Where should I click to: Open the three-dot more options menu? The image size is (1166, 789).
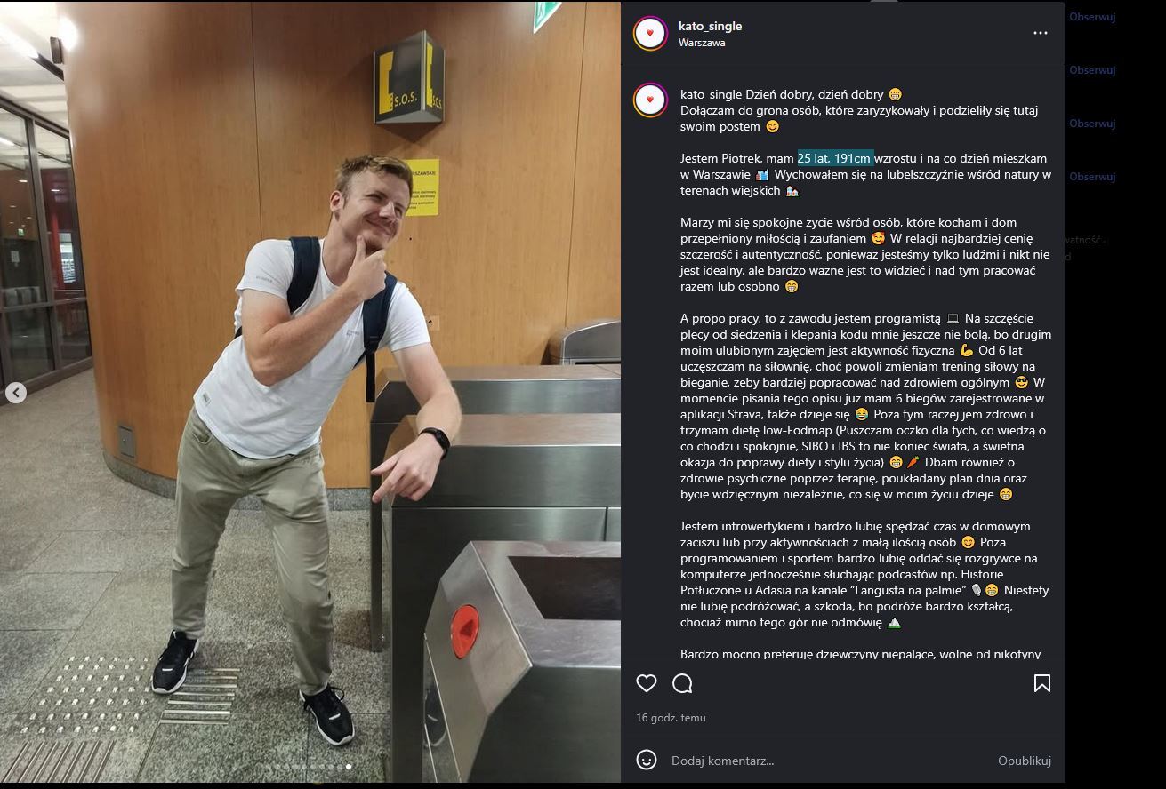coord(1040,34)
